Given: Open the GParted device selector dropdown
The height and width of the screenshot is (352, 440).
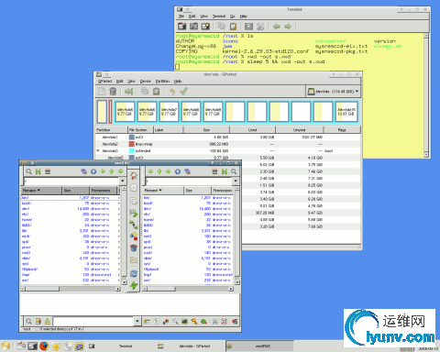Looking at the screenshot, I should click(x=333, y=91).
